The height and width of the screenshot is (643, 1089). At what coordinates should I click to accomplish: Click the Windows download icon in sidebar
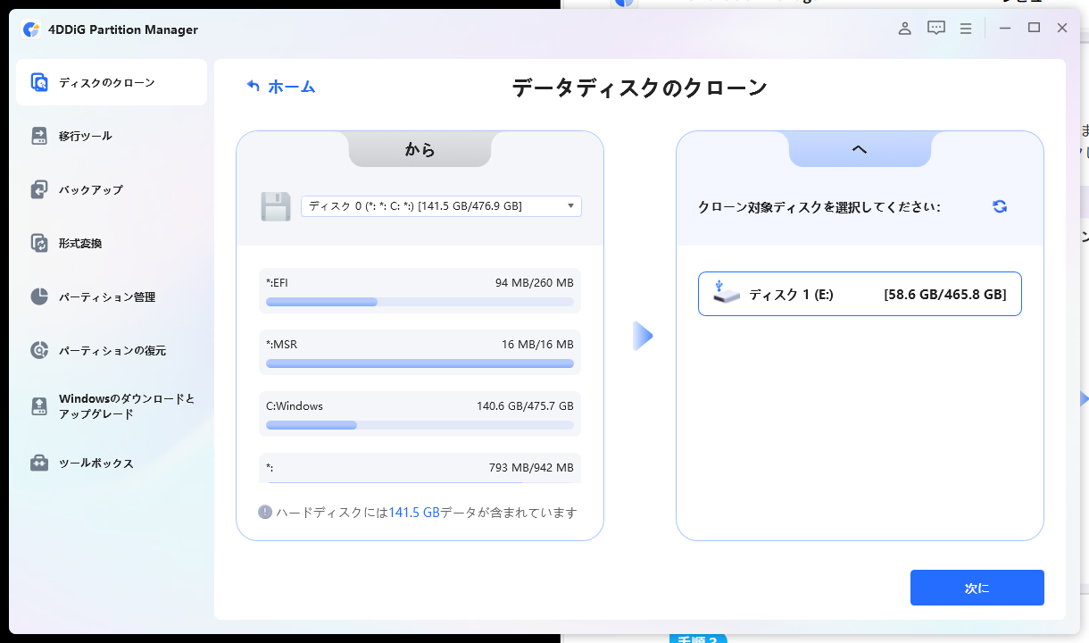pos(39,406)
